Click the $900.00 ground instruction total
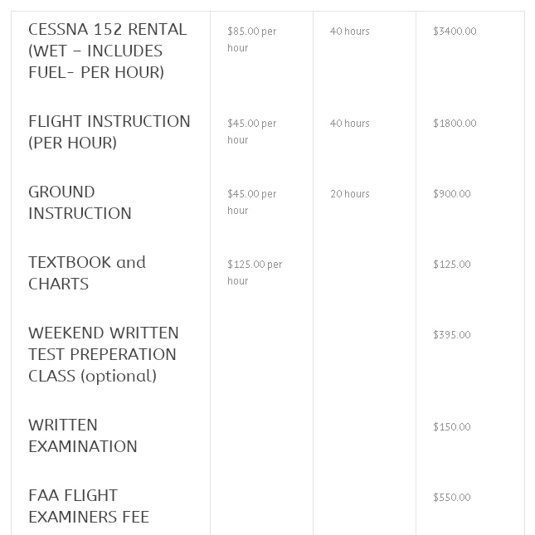 pos(452,194)
